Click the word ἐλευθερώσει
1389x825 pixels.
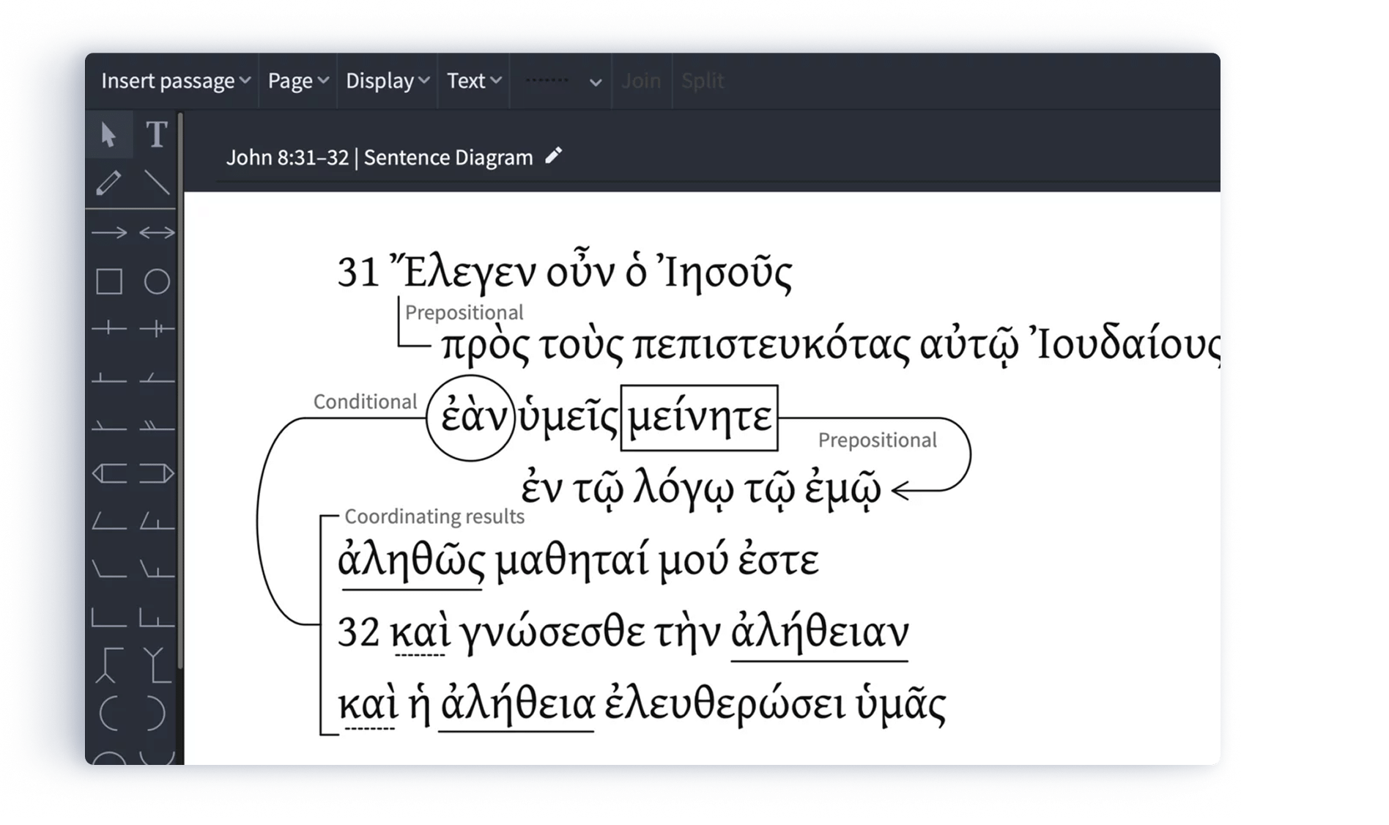(x=724, y=704)
